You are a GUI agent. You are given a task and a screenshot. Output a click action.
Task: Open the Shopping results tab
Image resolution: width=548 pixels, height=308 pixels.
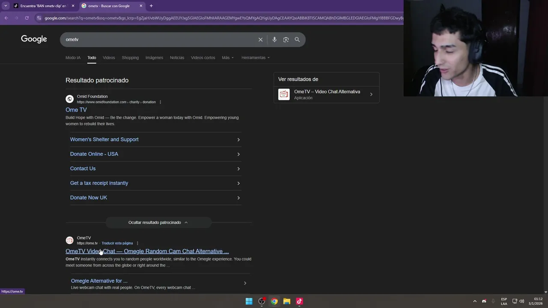click(x=130, y=58)
